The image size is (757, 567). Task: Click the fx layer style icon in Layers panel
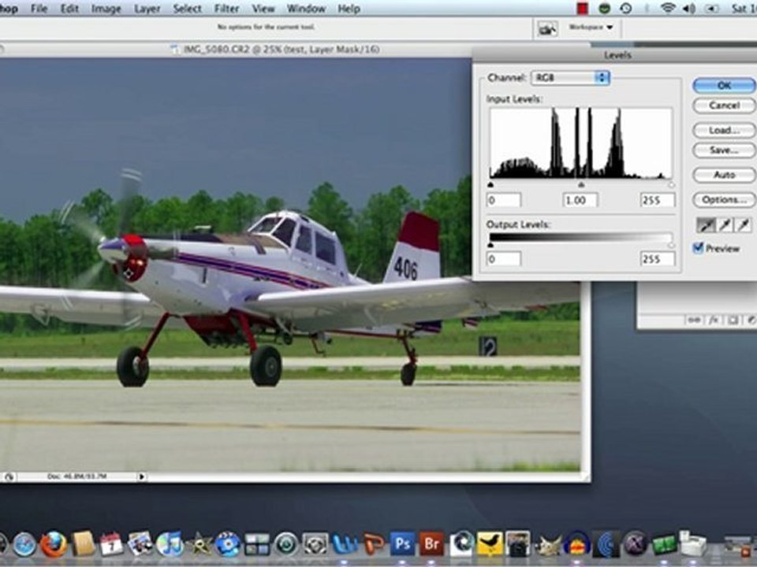714,321
